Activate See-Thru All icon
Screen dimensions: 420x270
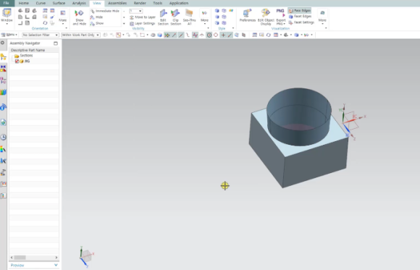[190, 17]
